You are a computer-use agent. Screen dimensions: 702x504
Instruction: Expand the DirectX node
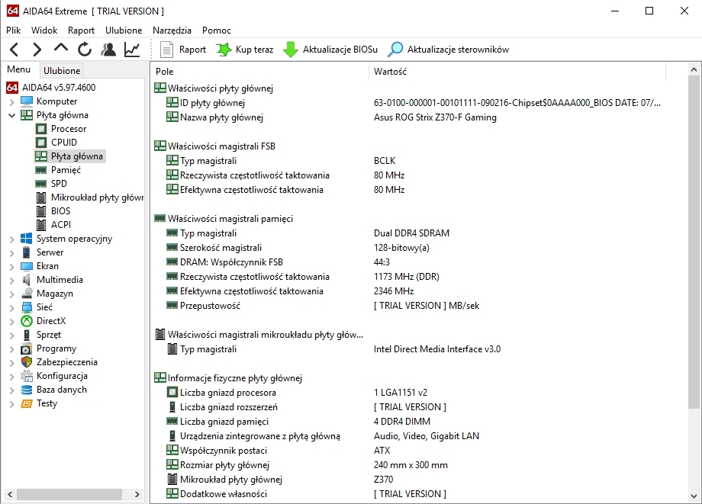[11, 322]
